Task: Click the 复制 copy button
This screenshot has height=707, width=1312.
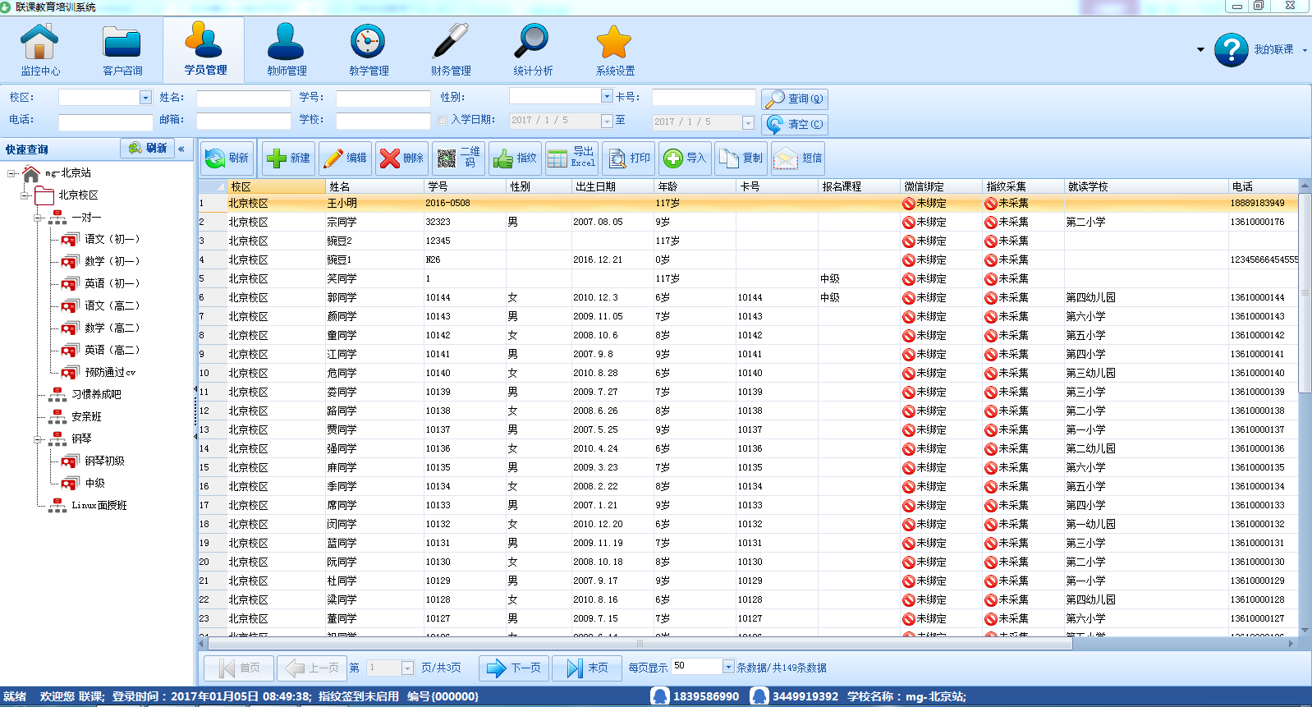Action: [x=741, y=158]
